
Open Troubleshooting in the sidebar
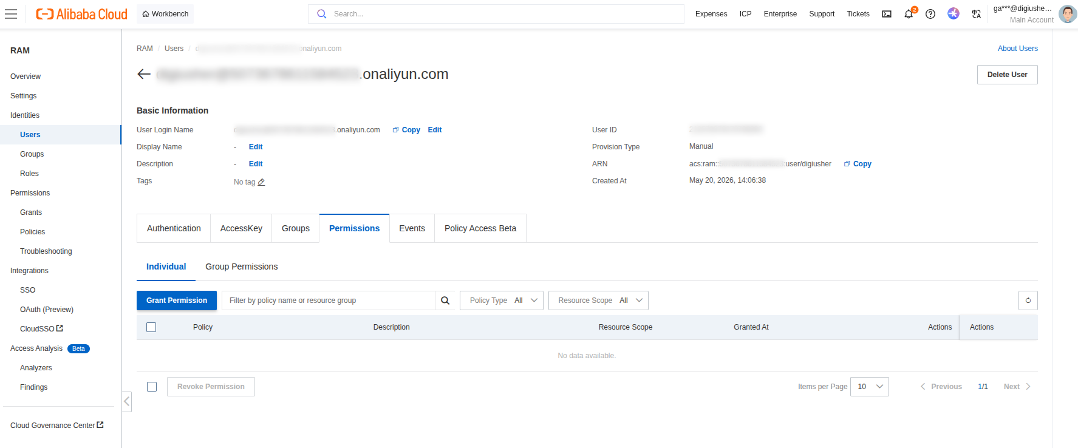[x=46, y=251]
